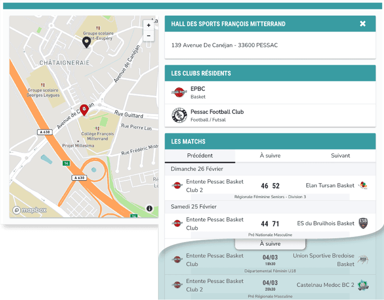Click the Pessac Football Club logo
Image resolution: width=384 pixels, height=300 pixels.
point(179,115)
